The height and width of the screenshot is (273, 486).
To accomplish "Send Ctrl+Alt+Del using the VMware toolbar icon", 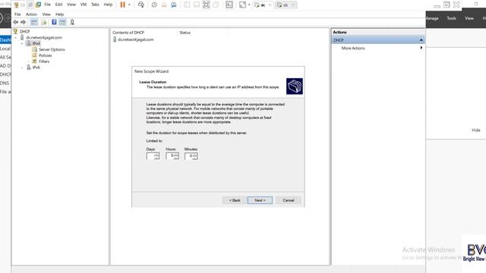I will (140, 5).
